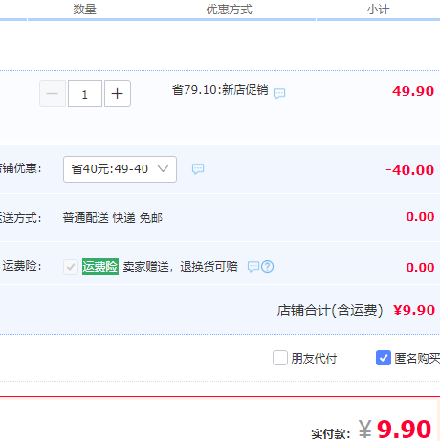The width and height of the screenshot is (440, 441).
Task: Open the 省40元:49-40 discount dropdown
Action: [x=120, y=169]
